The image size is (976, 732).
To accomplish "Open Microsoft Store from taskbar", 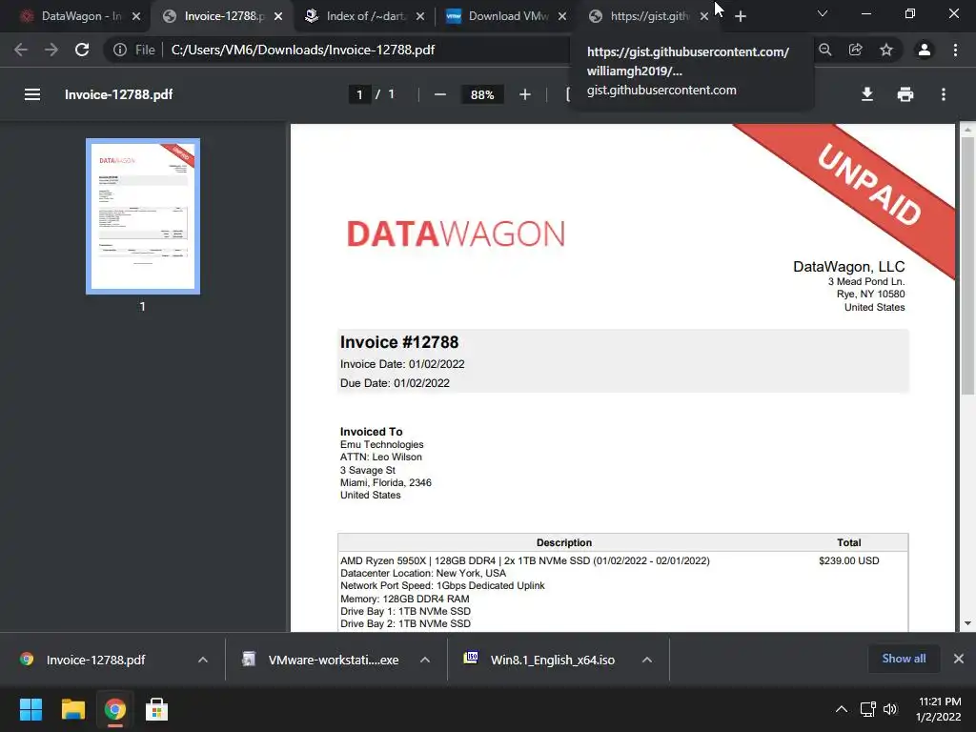I will [x=156, y=709].
